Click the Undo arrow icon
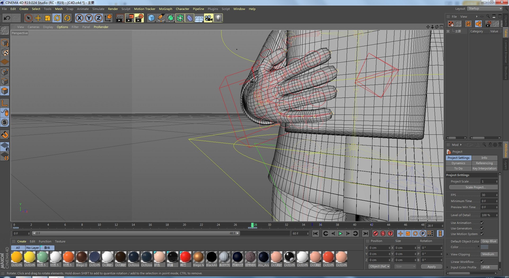 (x=7, y=18)
